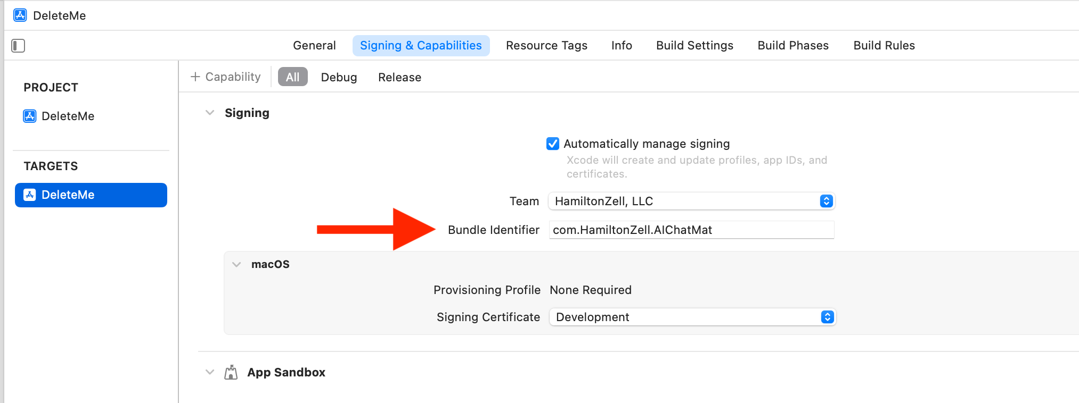Click the DeleteMe project file icon under PROJECT

(x=30, y=116)
